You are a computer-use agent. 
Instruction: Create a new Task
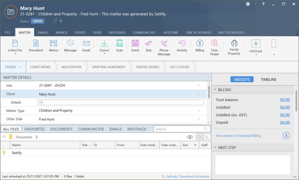point(148,46)
